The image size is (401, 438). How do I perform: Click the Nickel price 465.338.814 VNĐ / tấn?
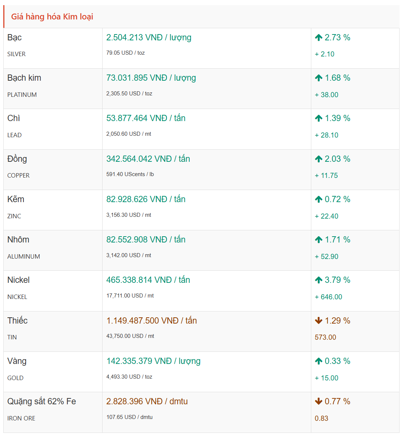pyautogui.click(x=148, y=280)
